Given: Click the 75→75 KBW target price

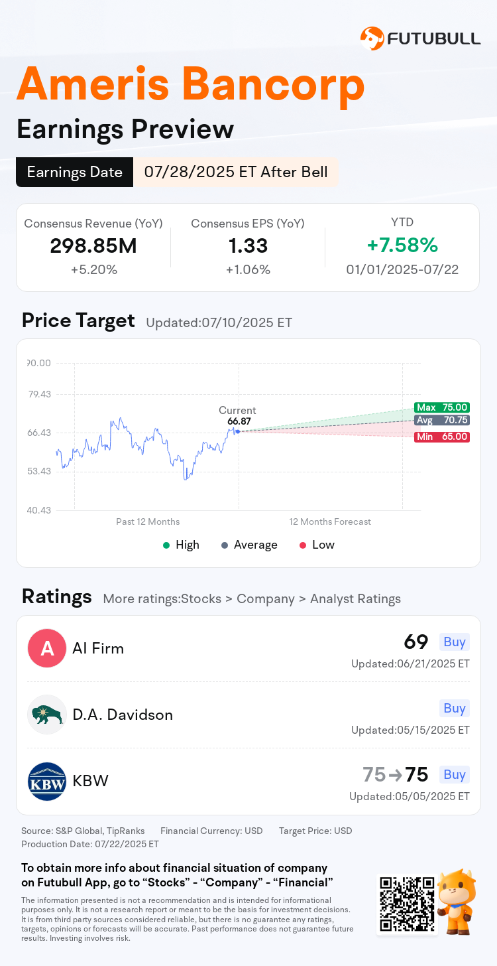Looking at the screenshot, I should pos(396,774).
